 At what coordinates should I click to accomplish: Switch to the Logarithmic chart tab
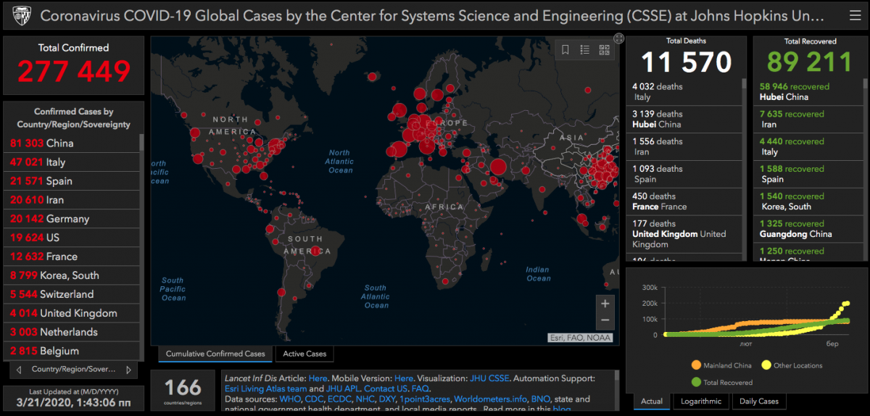(x=701, y=401)
